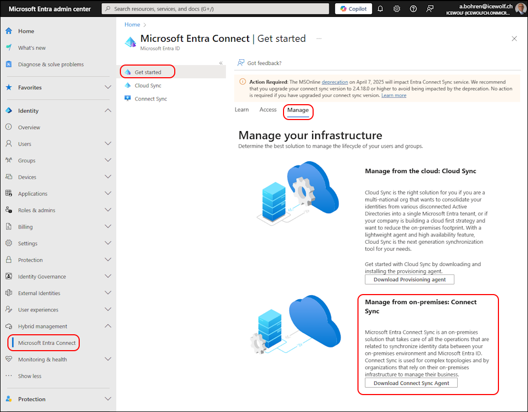Click the Users person icon

9,143
